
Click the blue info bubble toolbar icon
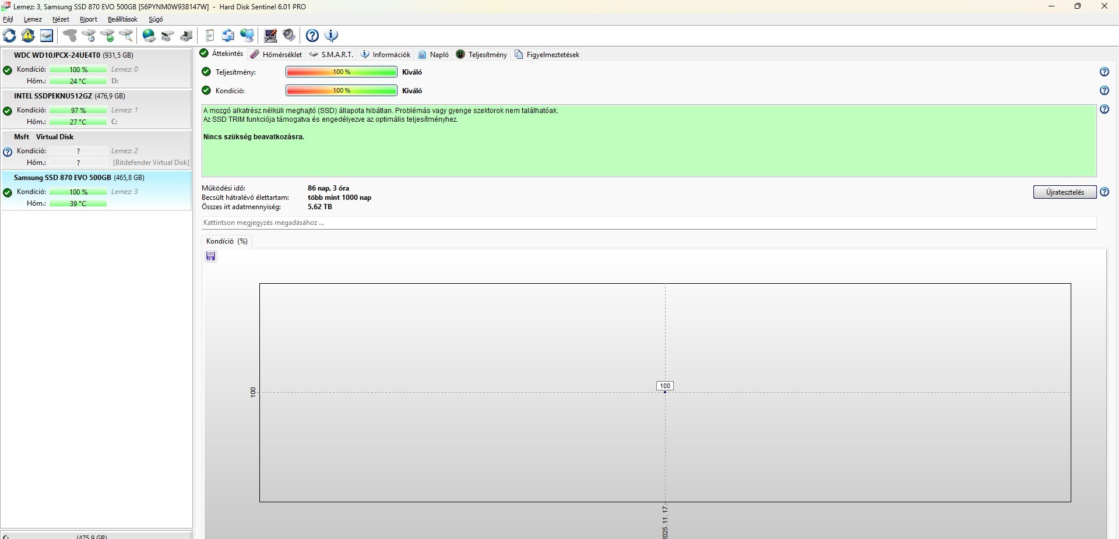(331, 36)
